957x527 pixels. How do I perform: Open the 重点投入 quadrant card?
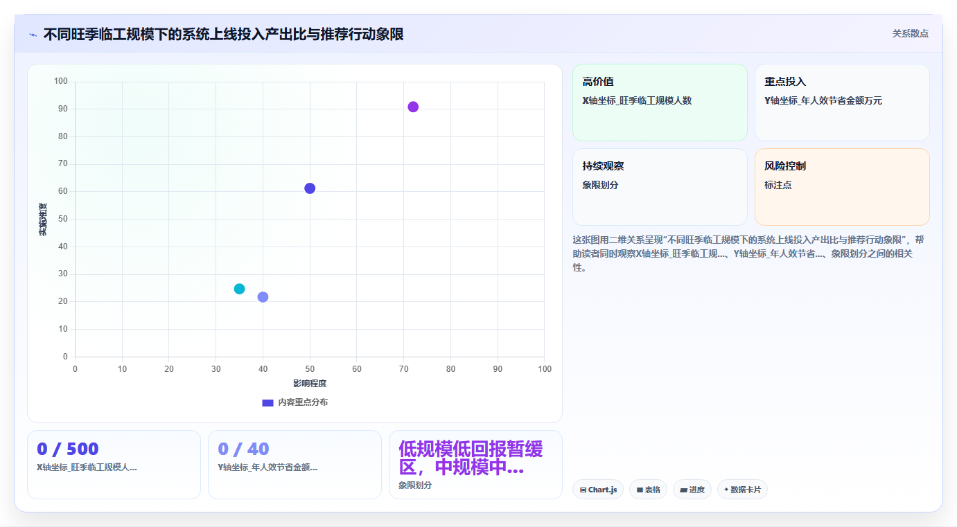click(842, 102)
